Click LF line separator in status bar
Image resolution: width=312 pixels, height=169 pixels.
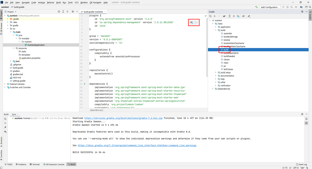290,168
